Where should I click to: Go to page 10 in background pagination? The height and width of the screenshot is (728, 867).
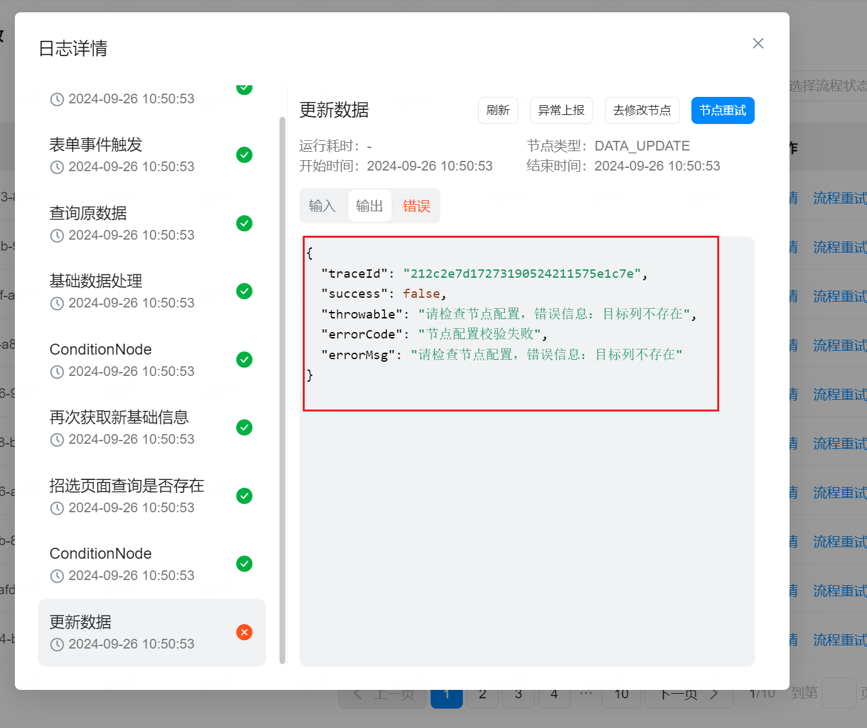click(622, 694)
